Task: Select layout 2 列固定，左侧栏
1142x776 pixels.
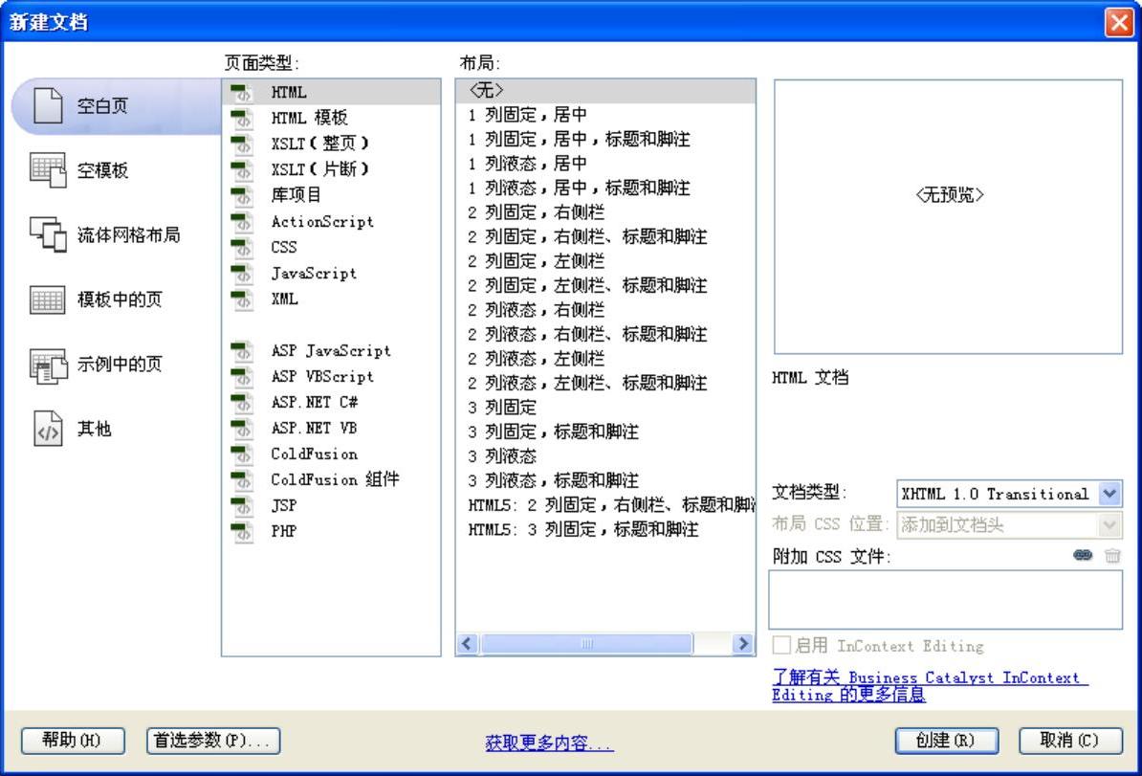Action: coord(606,261)
